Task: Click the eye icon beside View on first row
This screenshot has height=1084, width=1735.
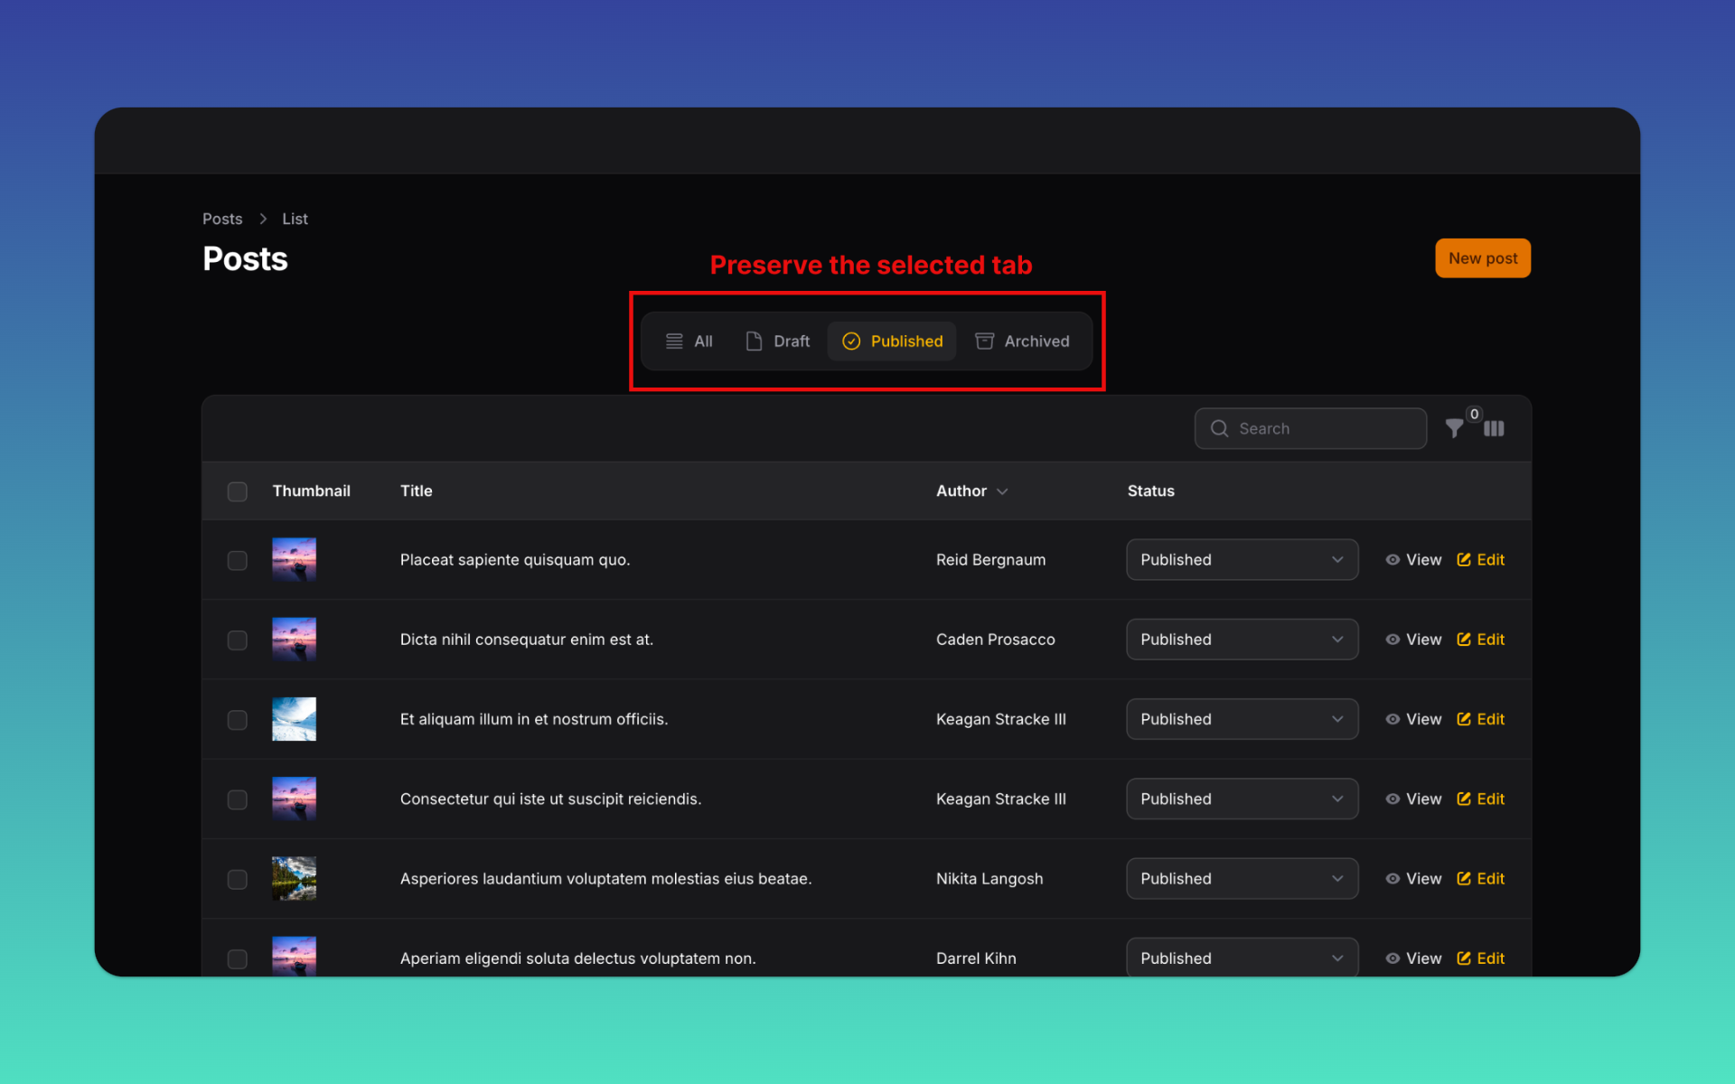Action: [x=1393, y=560]
